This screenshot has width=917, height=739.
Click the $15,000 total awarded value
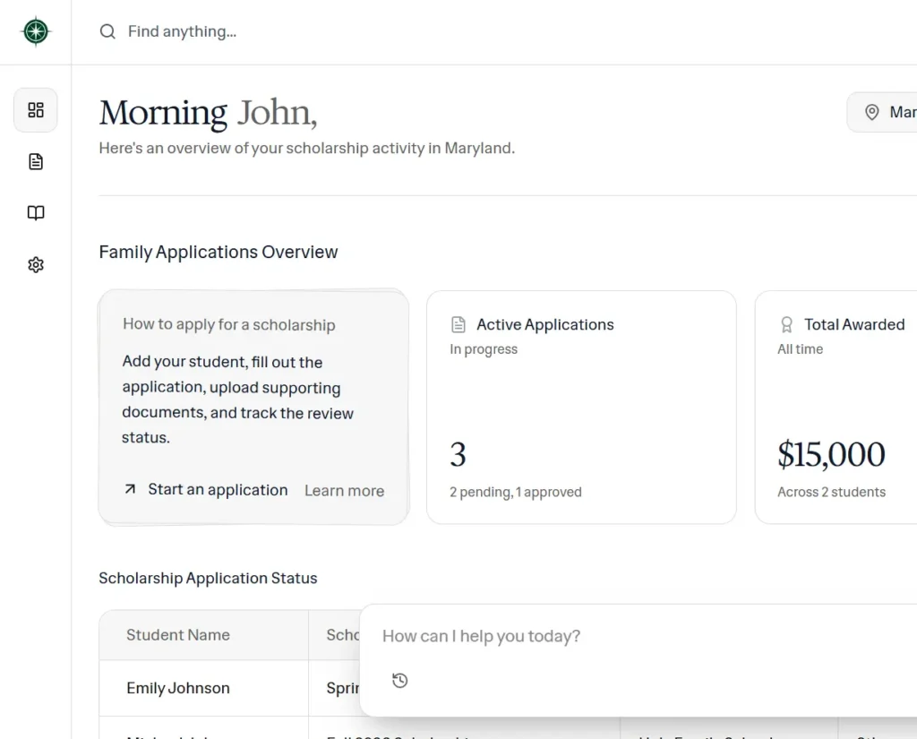(831, 454)
